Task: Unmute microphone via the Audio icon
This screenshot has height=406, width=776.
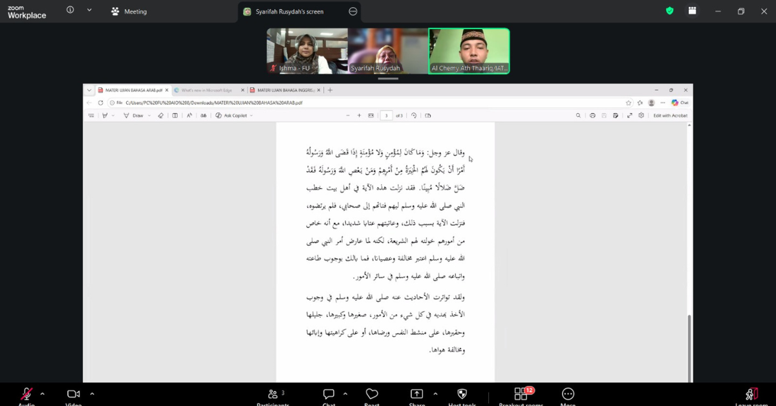Action: coord(27,394)
